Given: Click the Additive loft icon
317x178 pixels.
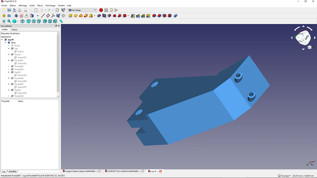Looking at the screenshot, I should coord(81,16).
